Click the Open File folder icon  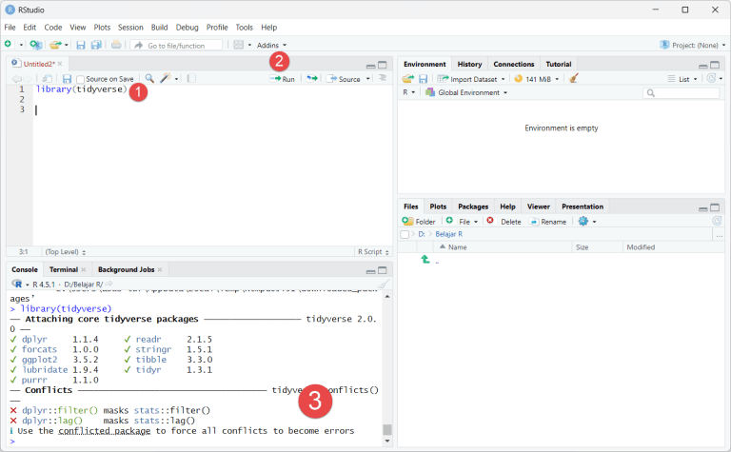[55, 45]
